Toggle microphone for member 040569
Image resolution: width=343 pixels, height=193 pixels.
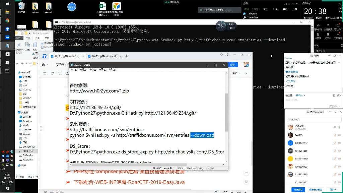335,135
